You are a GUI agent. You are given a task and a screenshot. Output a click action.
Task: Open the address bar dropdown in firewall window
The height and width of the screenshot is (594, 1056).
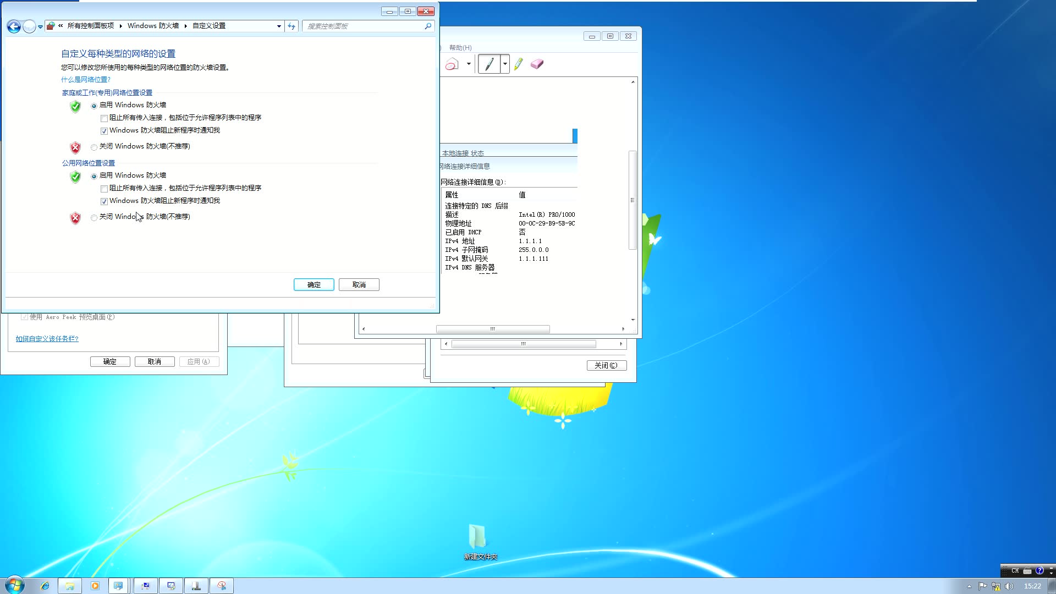279,26
